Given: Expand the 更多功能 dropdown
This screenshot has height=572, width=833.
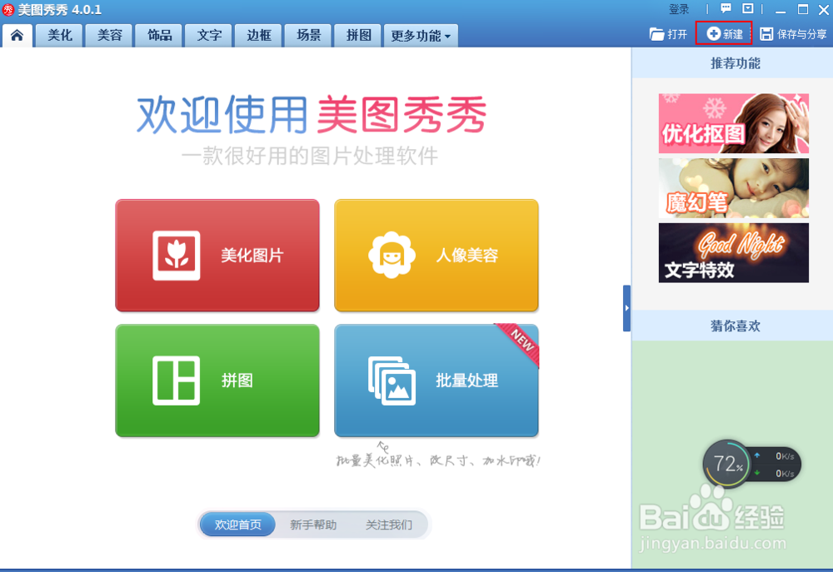Looking at the screenshot, I should (421, 36).
